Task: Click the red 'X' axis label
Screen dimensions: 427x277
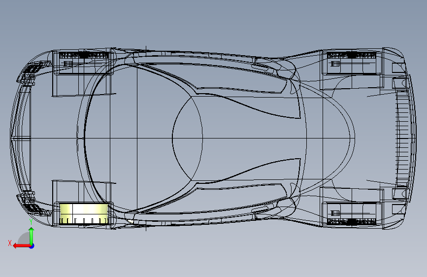Action: click(10, 243)
